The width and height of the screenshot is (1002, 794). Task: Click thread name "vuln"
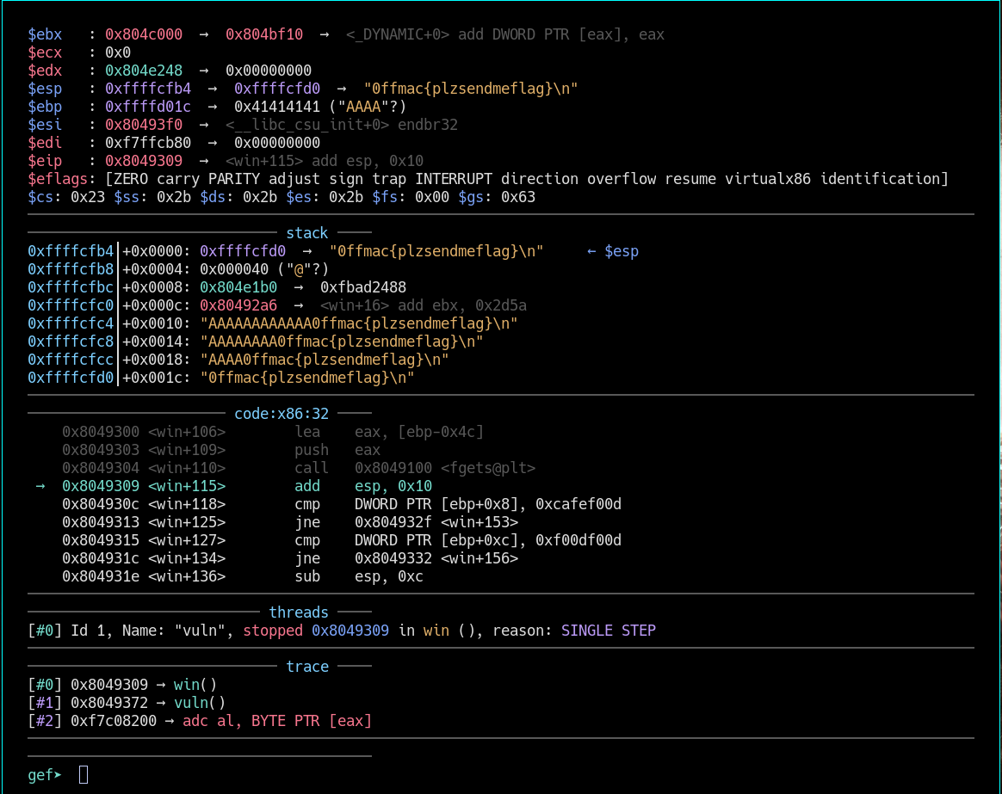pyautogui.click(x=200, y=631)
